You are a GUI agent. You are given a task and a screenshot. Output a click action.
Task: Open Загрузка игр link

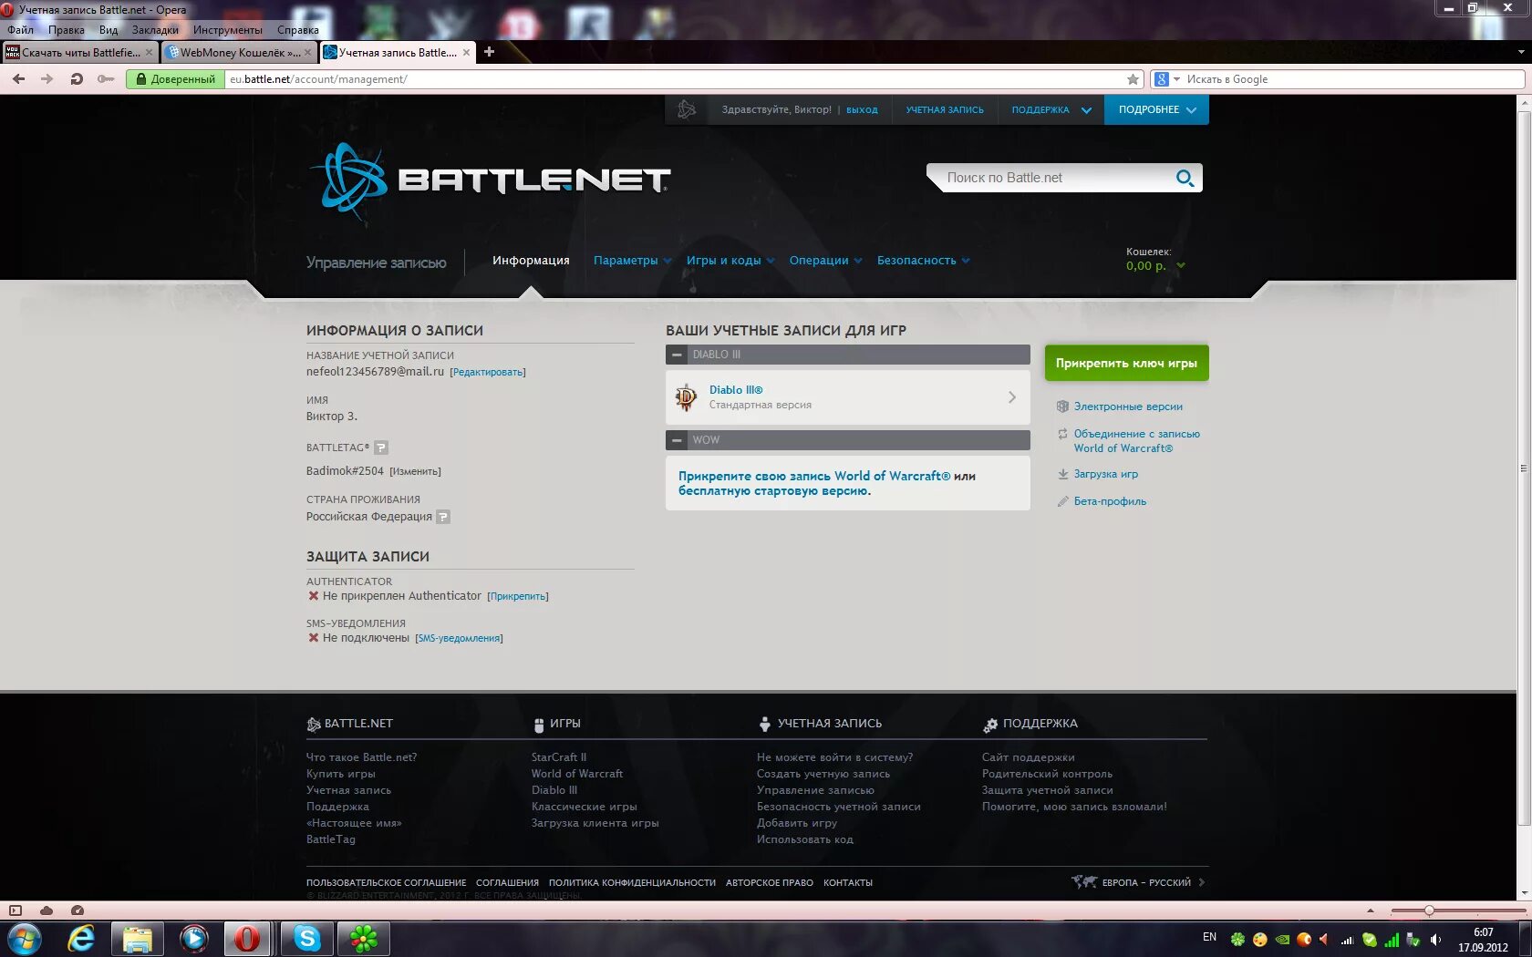pos(1105,474)
